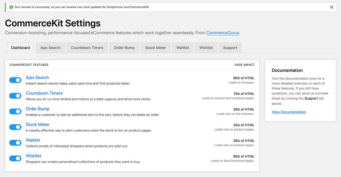Toggle off the Ajax Search feature

15,80
